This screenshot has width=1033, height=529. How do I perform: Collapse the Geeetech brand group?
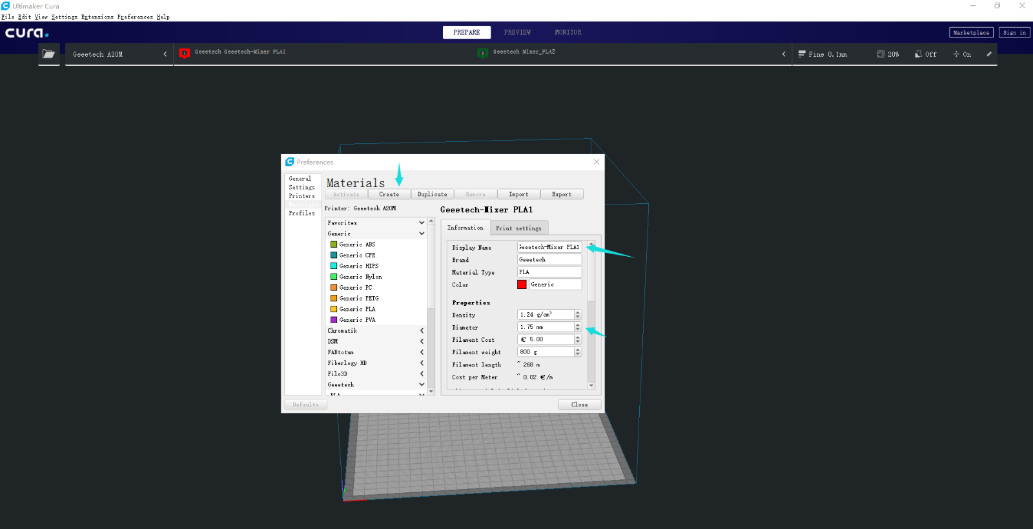point(422,384)
